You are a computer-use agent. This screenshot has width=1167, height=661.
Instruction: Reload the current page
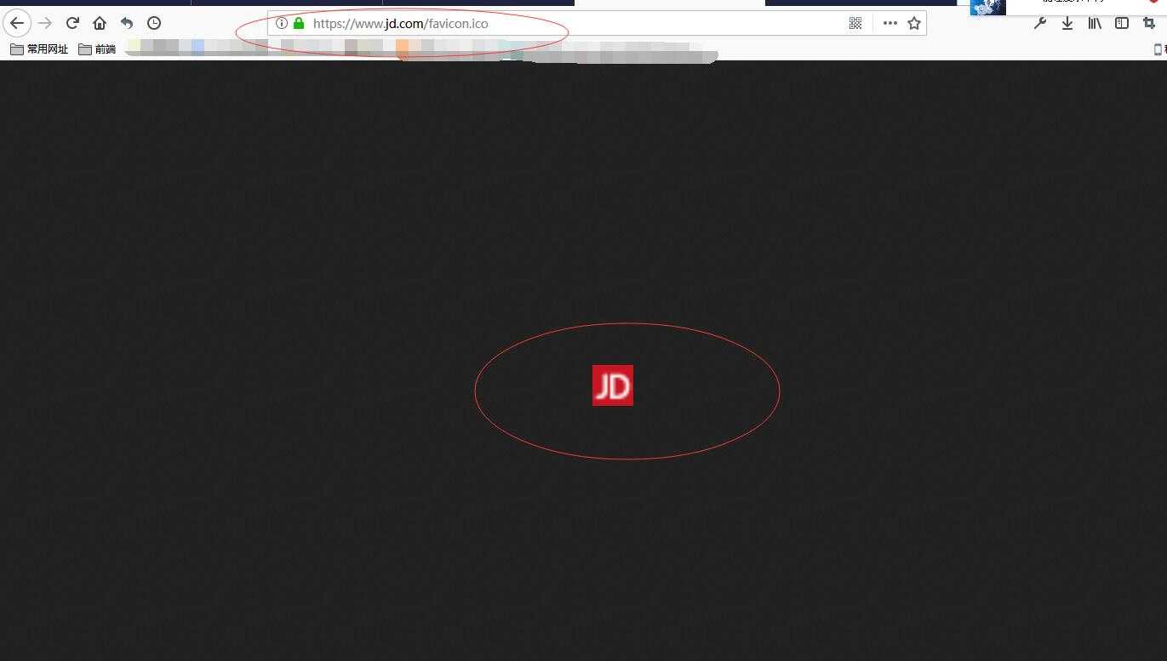coord(72,23)
